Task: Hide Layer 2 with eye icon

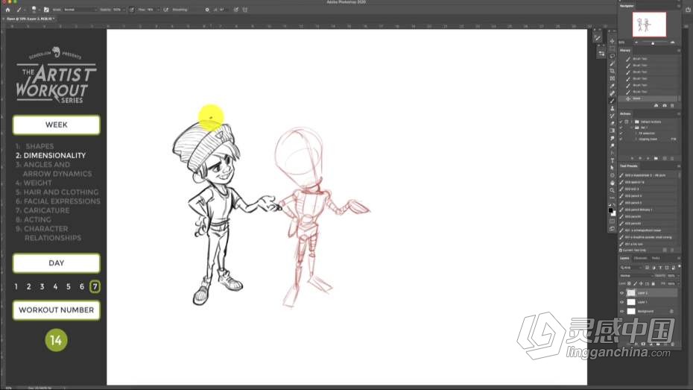Action: (x=622, y=293)
